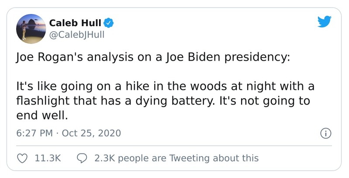The image size is (349, 178).
Task: Click the Twitter bird logo
Action: 324,22
